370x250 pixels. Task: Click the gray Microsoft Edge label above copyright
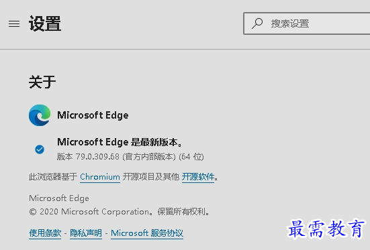click(59, 198)
